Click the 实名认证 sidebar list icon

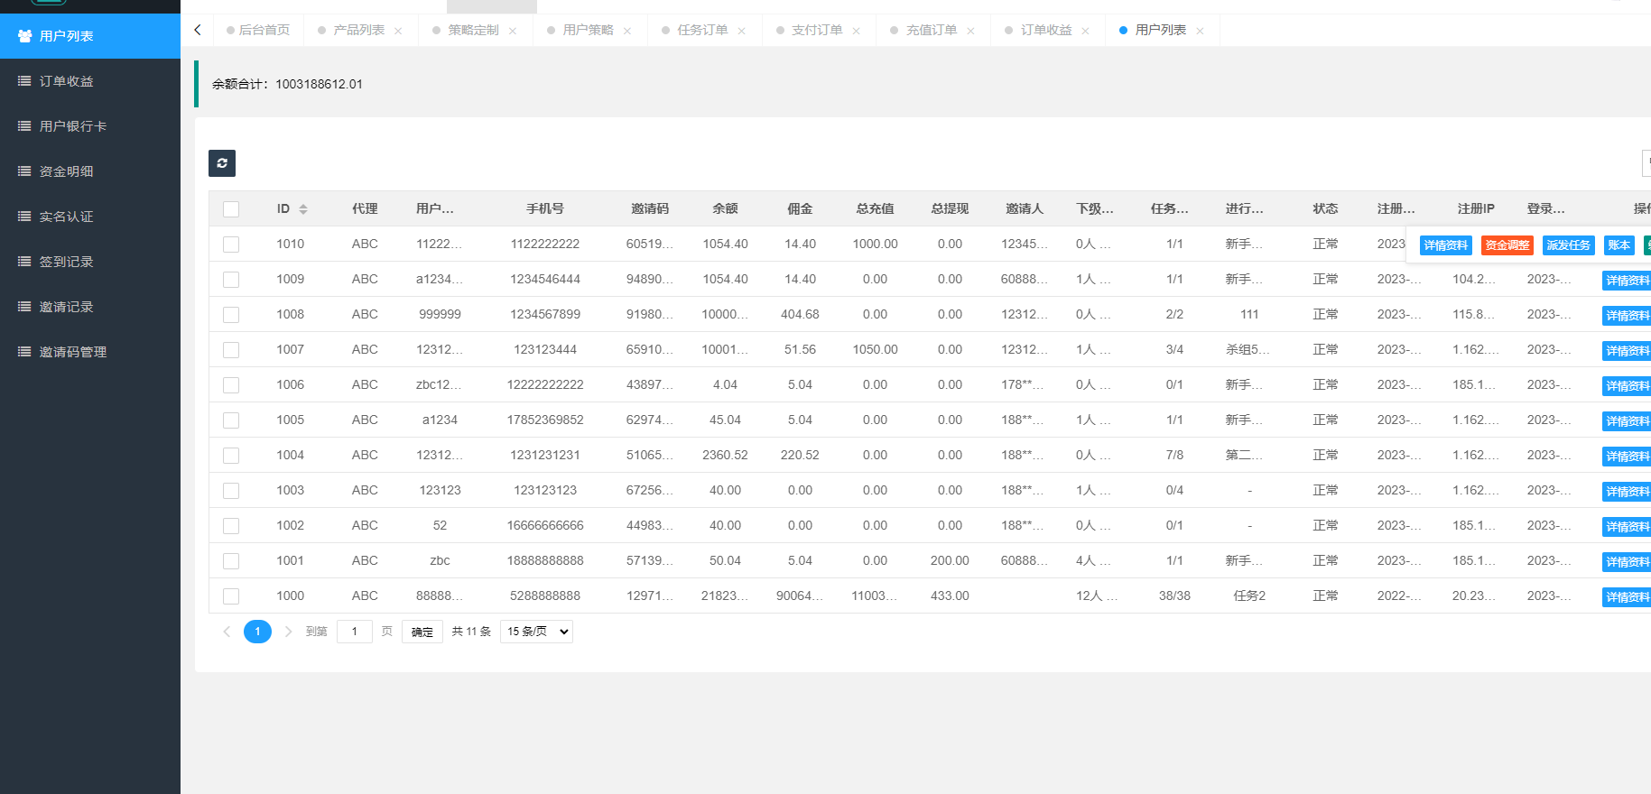pyautogui.click(x=24, y=217)
